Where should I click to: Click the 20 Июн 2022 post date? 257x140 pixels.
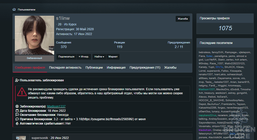[60, 138]
